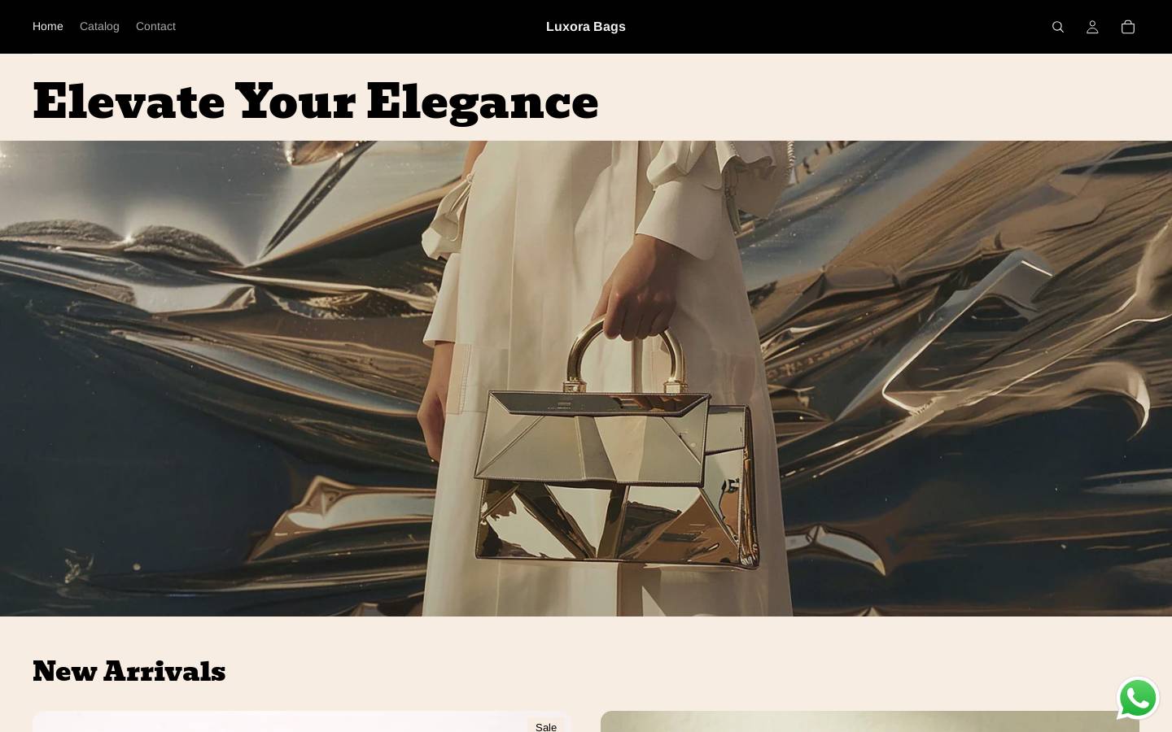Open the account login icon
The width and height of the screenshot is (1172, 732).
[x=1092, y=27]
